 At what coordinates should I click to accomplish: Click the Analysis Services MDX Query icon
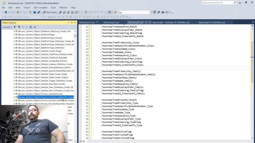pos(65,12)
